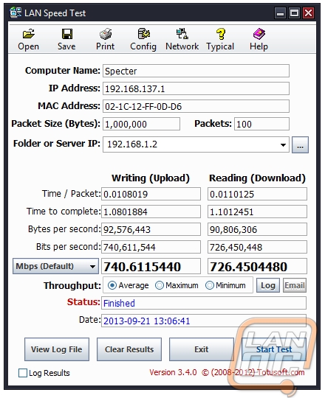Click the Computer Name field showing Specter
This screenshot has height=398, width=325.
(x=196, y=71)
